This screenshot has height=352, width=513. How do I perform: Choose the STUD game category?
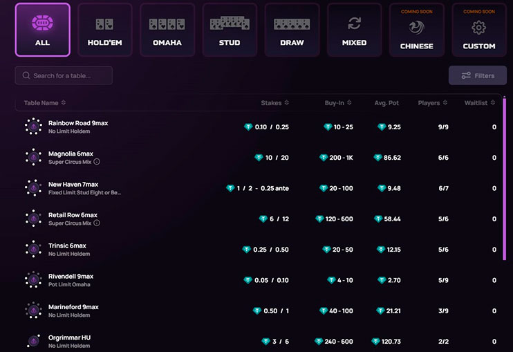pyautogui.click(x=229, y=30)
